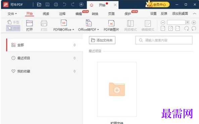The image size is (199, 124).
Task: Click the fit width icon
Action: pos(178,28)
